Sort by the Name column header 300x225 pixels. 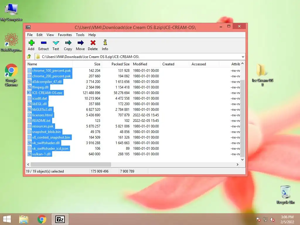coord(49,64)
